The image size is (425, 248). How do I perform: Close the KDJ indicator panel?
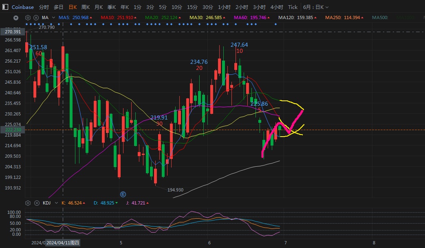[35, 202]
